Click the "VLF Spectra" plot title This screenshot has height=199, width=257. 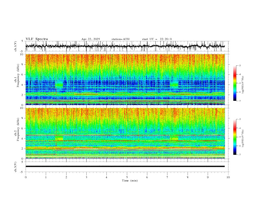pos(37,39)
